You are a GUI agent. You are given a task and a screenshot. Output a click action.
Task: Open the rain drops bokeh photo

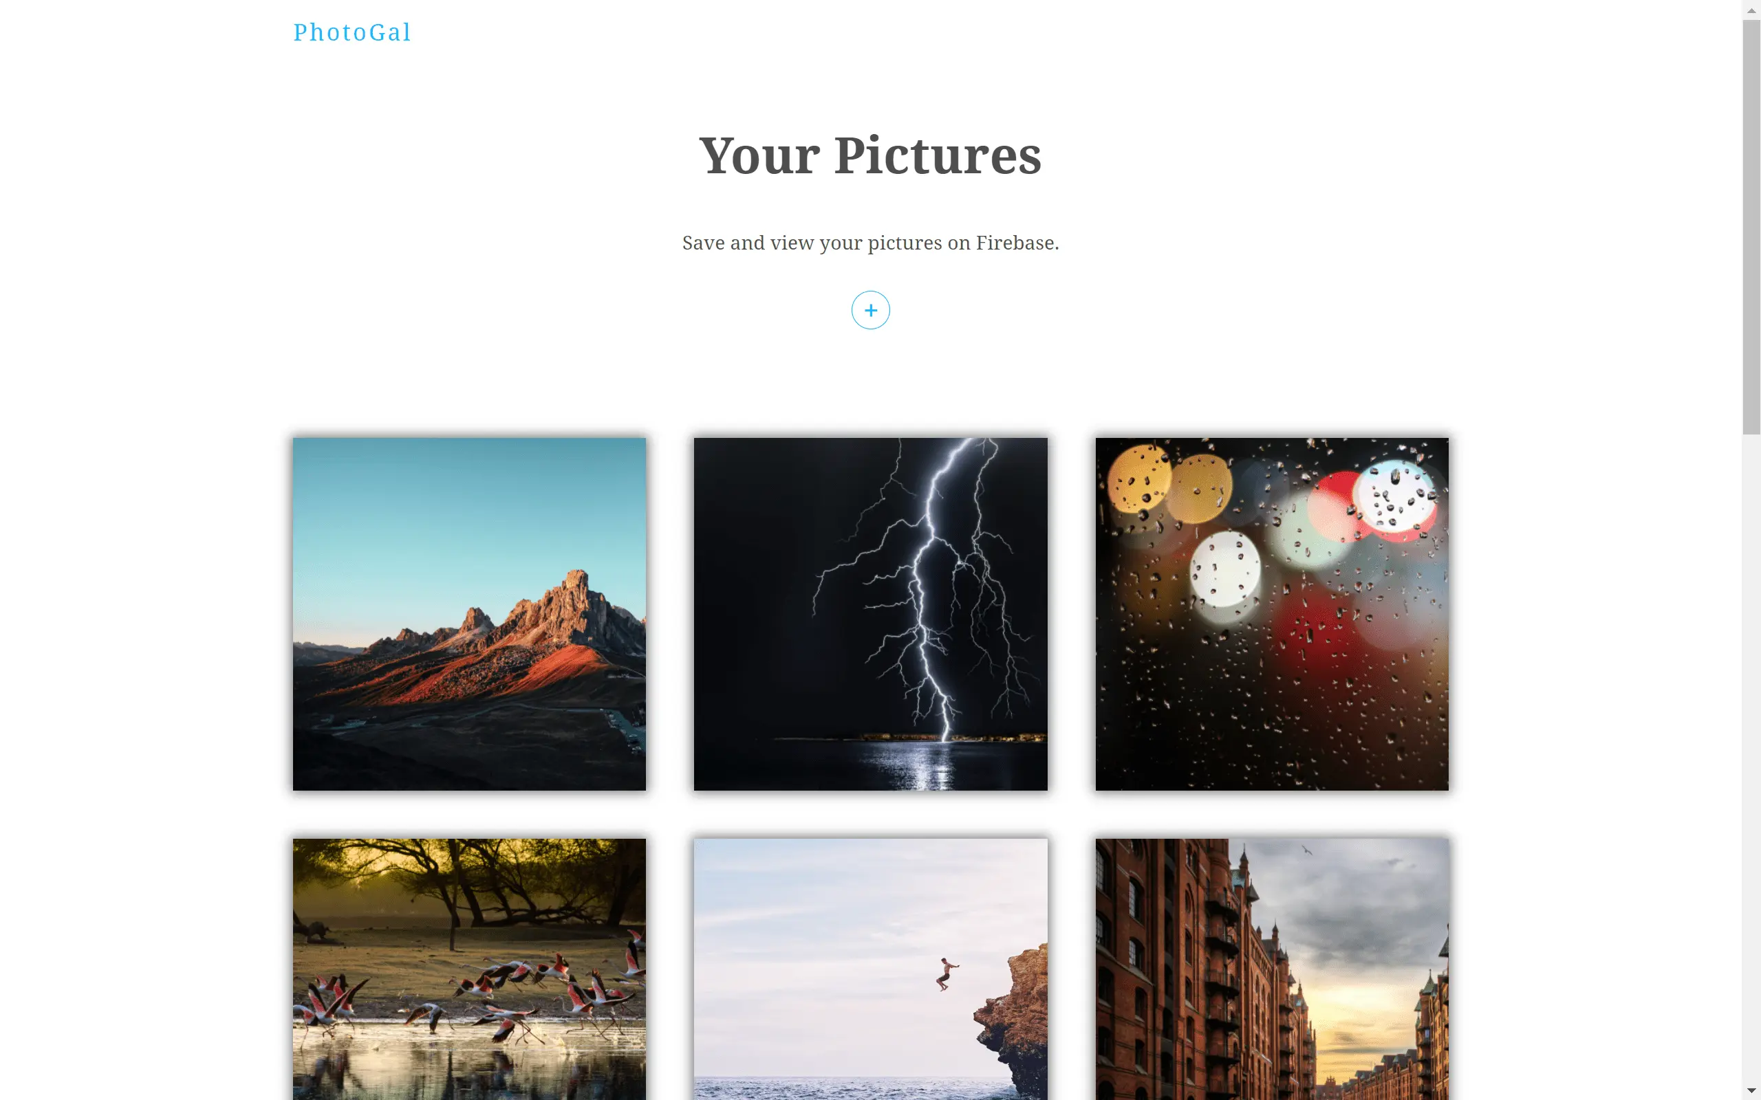[1272, 614]
